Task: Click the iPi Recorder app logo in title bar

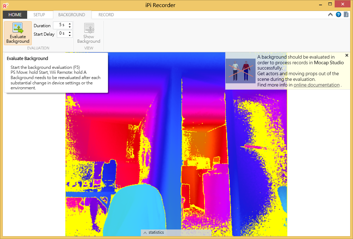Action: tap(6, 5)
